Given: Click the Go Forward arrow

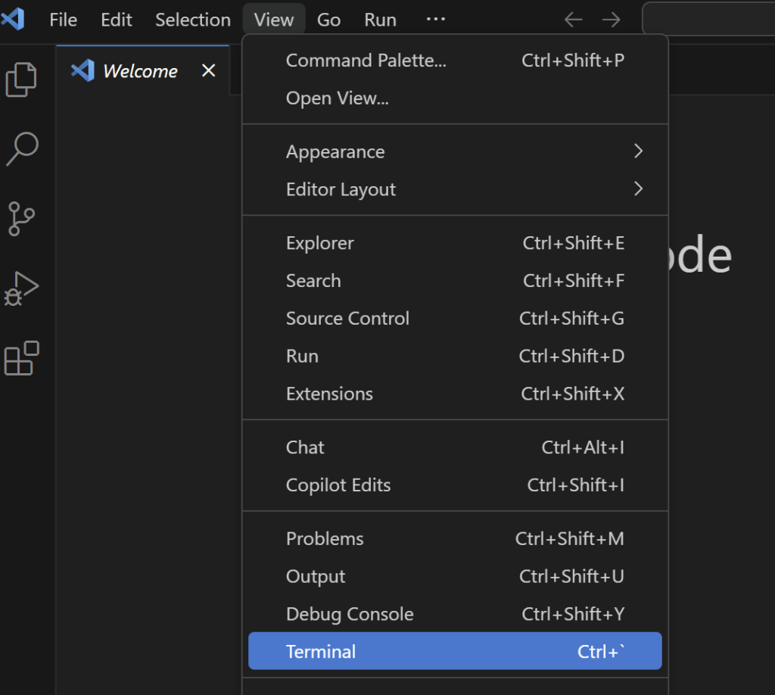Looking at the screenshot, I should 612,20.
